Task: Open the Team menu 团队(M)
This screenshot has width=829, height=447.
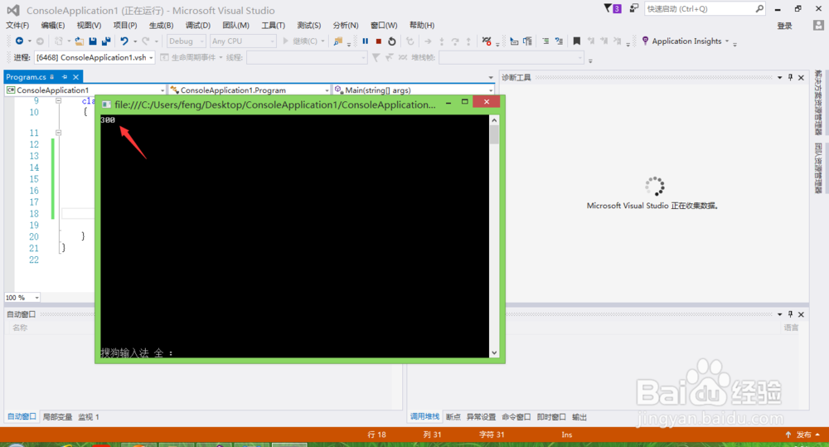Action: [x=235, y=25]
